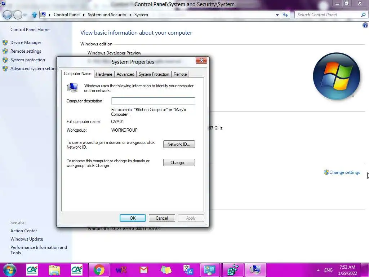Viewport: 369px width, 277px height.
Task: Click the computer icon in address bar
Action: (x=43, y=14)
